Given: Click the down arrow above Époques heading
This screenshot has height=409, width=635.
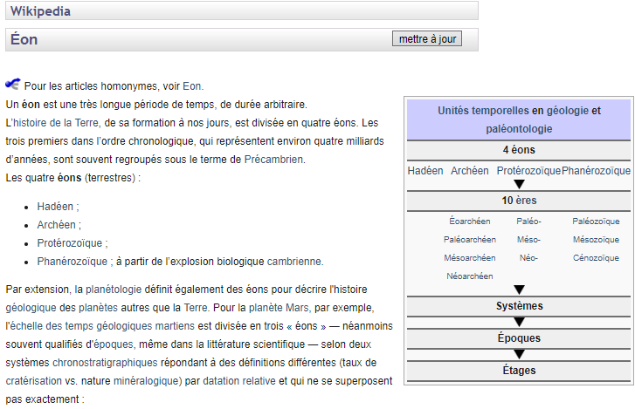Looking at the screenshot, I should (519, 322).
